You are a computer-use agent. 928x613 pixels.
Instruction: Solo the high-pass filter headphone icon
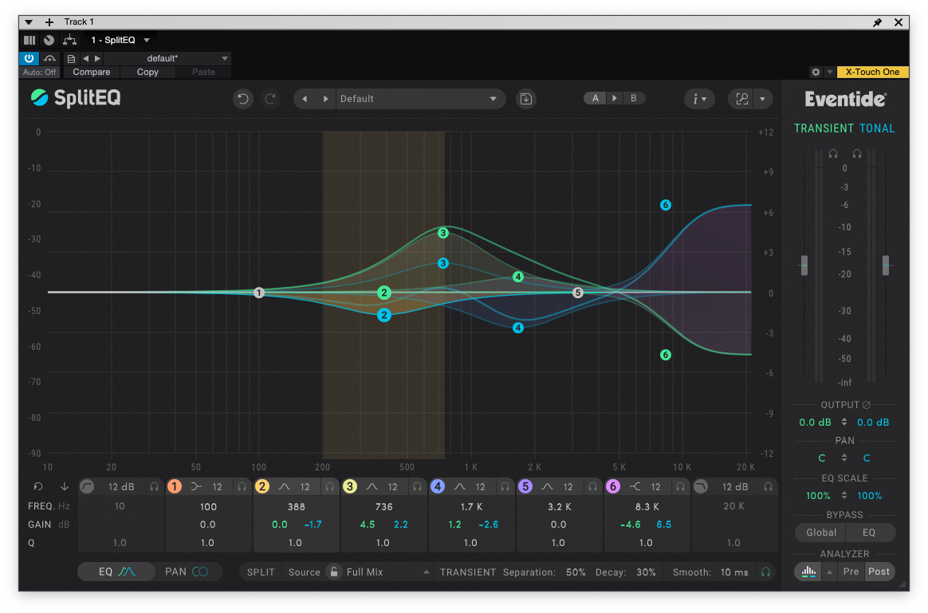pyautogui.click(x=154, y=487)
